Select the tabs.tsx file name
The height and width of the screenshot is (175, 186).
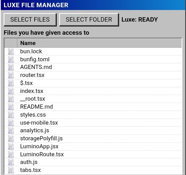(30, 170)
